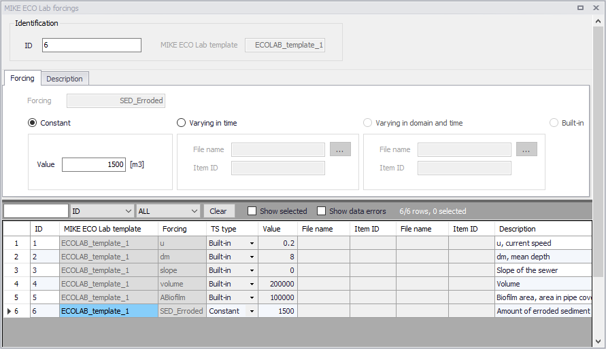The image size is (606, 349).
Task: Click the MIKE ECO Lab template column header
Action: (x=109, y=229)
